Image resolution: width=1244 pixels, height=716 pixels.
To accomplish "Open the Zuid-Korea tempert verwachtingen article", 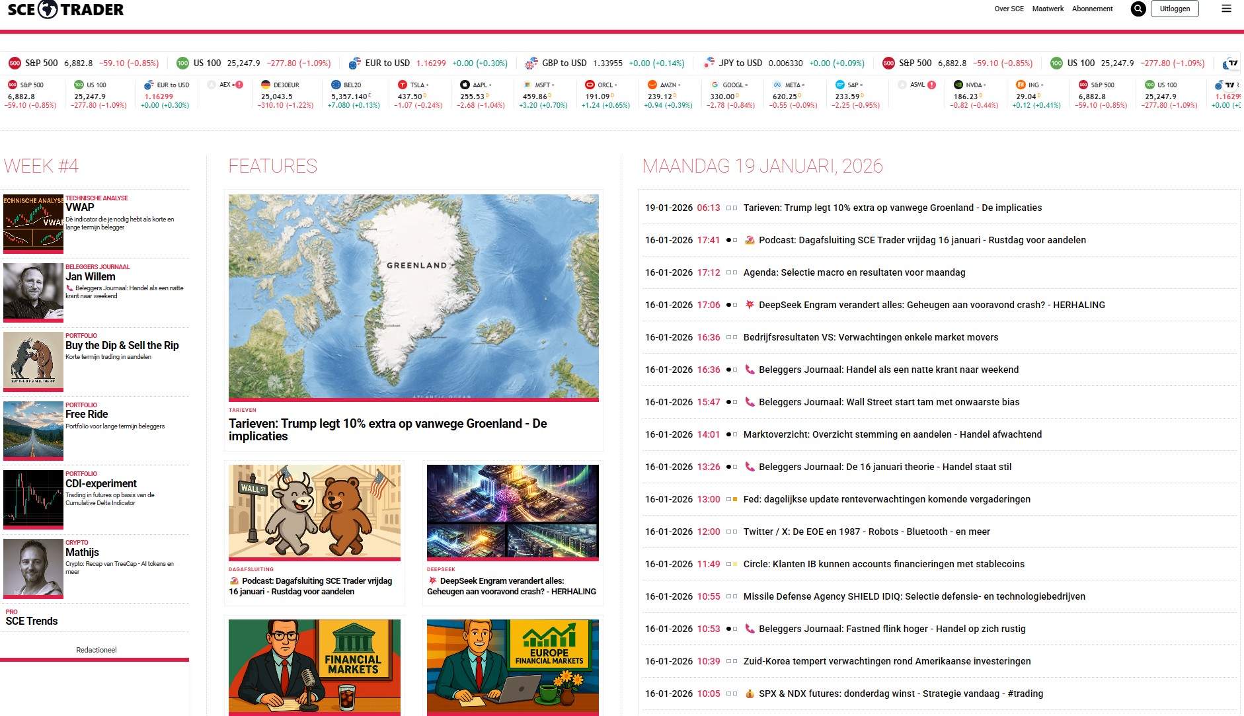I will 887,661.
